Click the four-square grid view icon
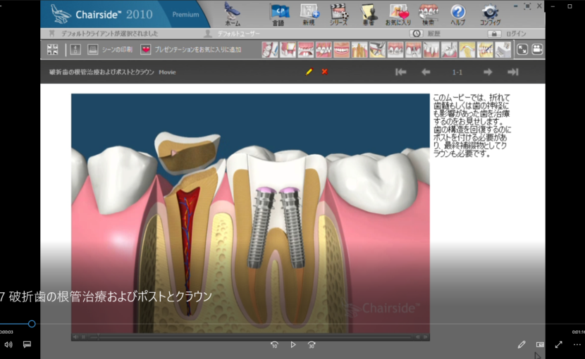Screen dimensions: 585x359 53,49
